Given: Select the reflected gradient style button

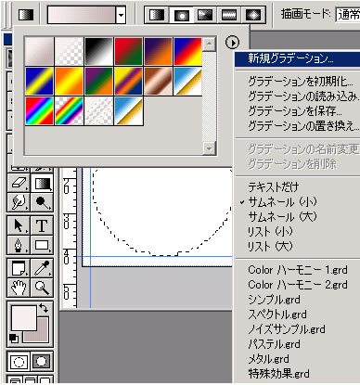Looking at the screenshot, I should click(x=229, y=15).
